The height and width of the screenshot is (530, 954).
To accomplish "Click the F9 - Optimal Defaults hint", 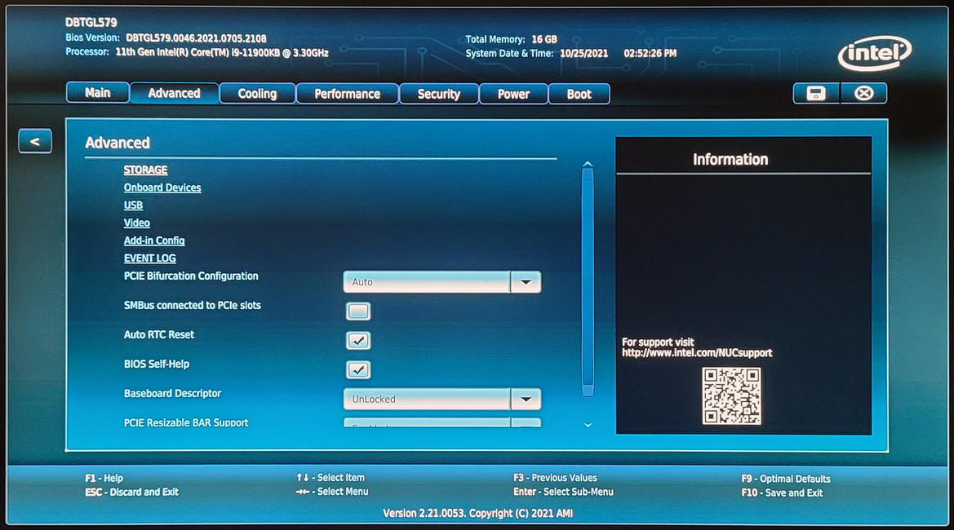I will pyautogui.click(x=786, y=479).
